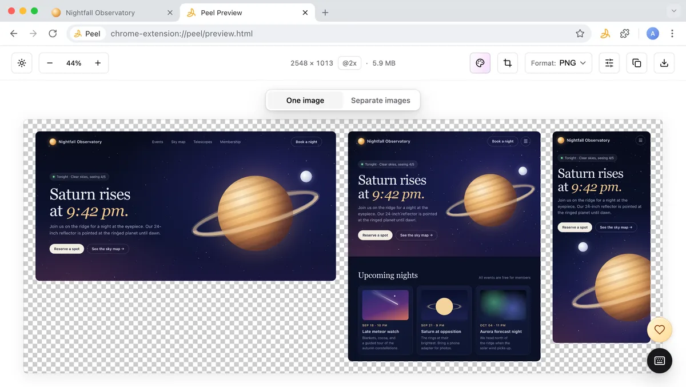Click the 5.9 MB file size text
Screen dimensions: 686x387
pyautogui.click(x=384, y=63)
